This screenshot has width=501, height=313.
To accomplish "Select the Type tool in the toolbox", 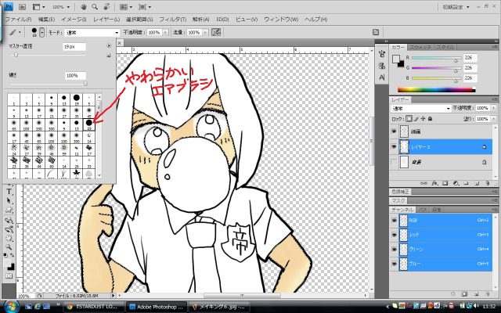I will tap(9, 191).
